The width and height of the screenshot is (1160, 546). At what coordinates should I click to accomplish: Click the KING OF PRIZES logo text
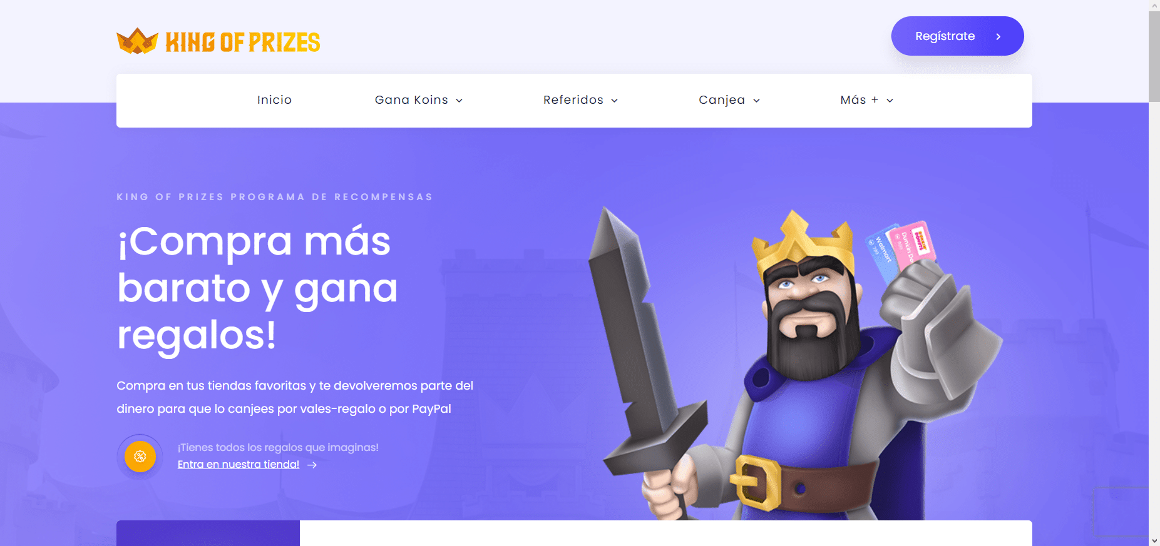coord(243,42)
